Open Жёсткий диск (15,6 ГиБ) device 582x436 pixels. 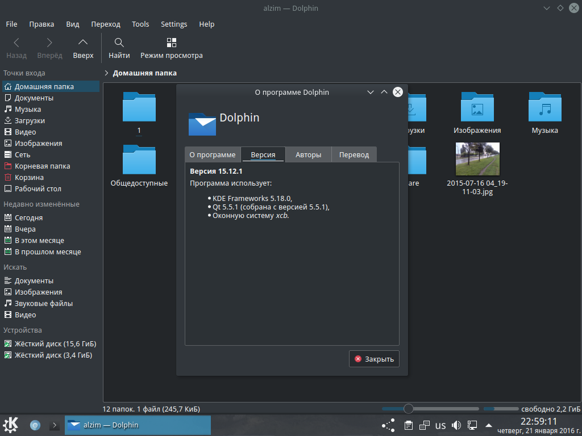[x=51, y=343]
